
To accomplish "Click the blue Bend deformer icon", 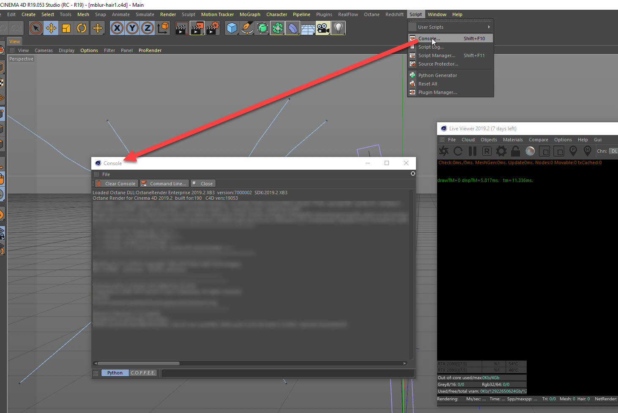I will click(293, 28).
